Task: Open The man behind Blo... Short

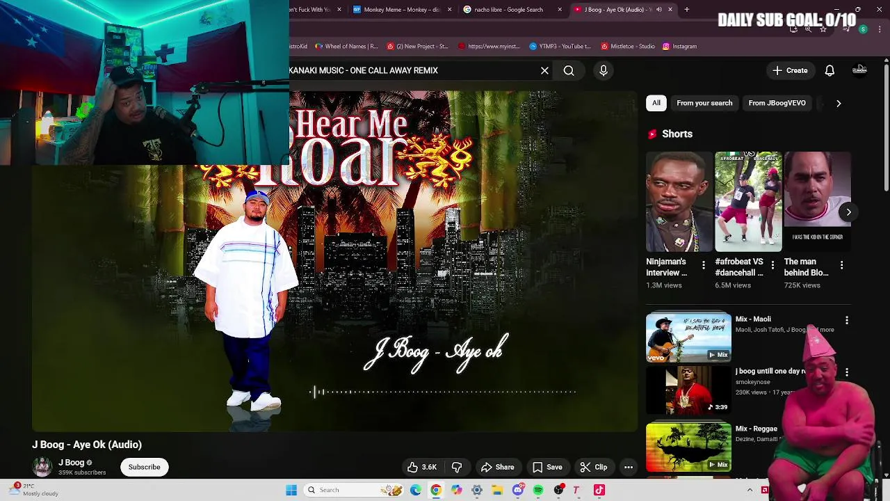Action: [817, 202]
